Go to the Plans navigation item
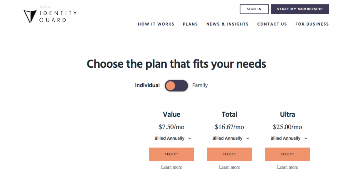 click(190, 24)
